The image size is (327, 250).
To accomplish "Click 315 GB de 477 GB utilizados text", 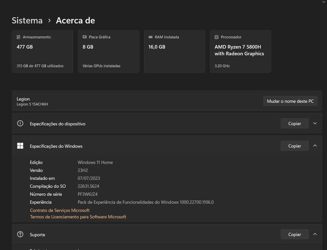I will 40,66.
